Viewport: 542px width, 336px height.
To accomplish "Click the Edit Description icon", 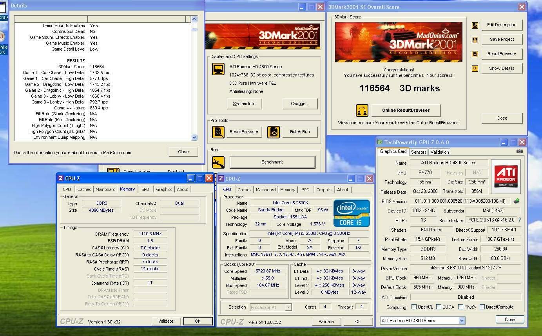I will pyautogui.click(x=475, y=25).
